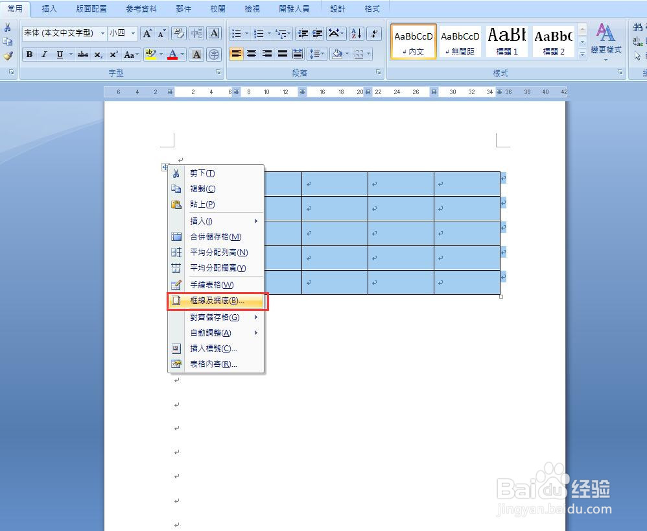
Task: Open the Multilevel List dropdown
Action: pyautogui.click(x=283, y=34)
